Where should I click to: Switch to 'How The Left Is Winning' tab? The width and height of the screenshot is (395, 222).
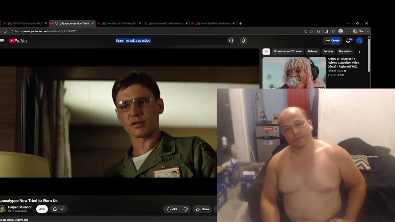point(119,23)
